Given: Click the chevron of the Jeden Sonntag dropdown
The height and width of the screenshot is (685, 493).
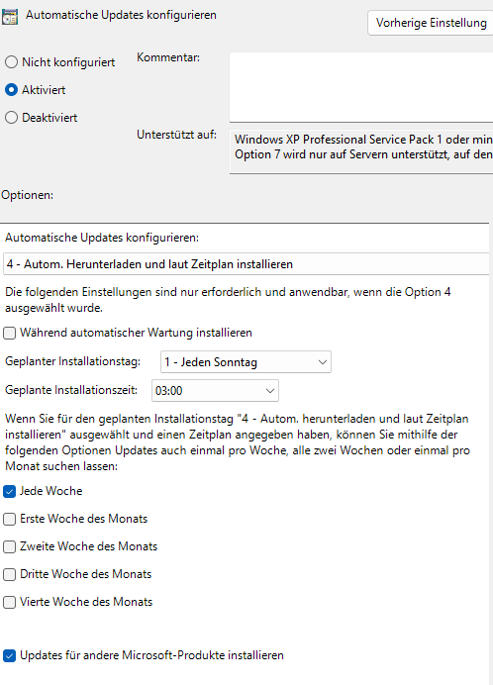Looking at the screenshot, I should (x=323, y=362).
